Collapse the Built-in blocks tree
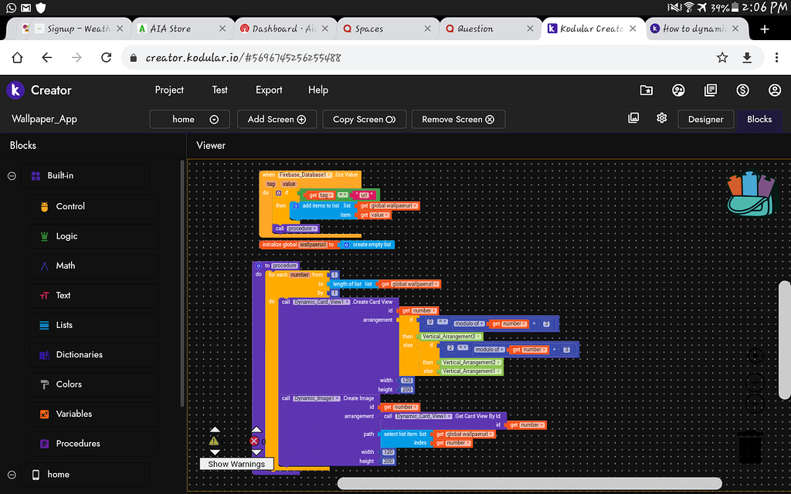The image size is (791, 494). [x=12, y=176]
